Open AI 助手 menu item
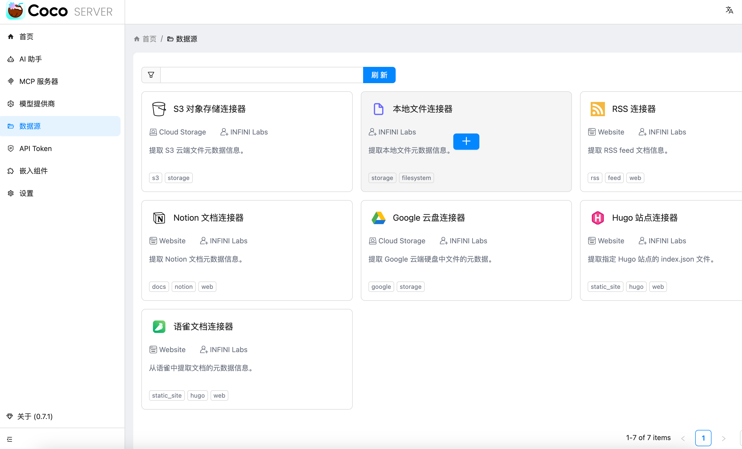 point(31,59)
